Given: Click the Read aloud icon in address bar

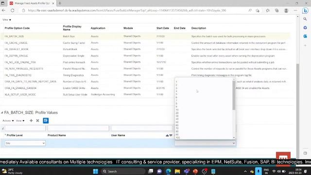Looking at the screenshot, I should tap(250, 10).
